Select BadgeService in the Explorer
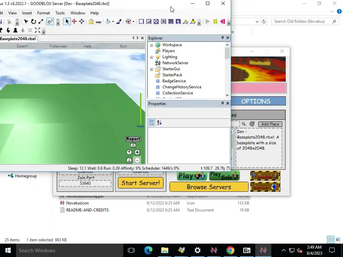Image resolution: width=343 pixels, height=257 pixels. pyautogui.click(x=174, y=81)
